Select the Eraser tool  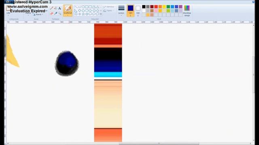(x=51, y=13)
